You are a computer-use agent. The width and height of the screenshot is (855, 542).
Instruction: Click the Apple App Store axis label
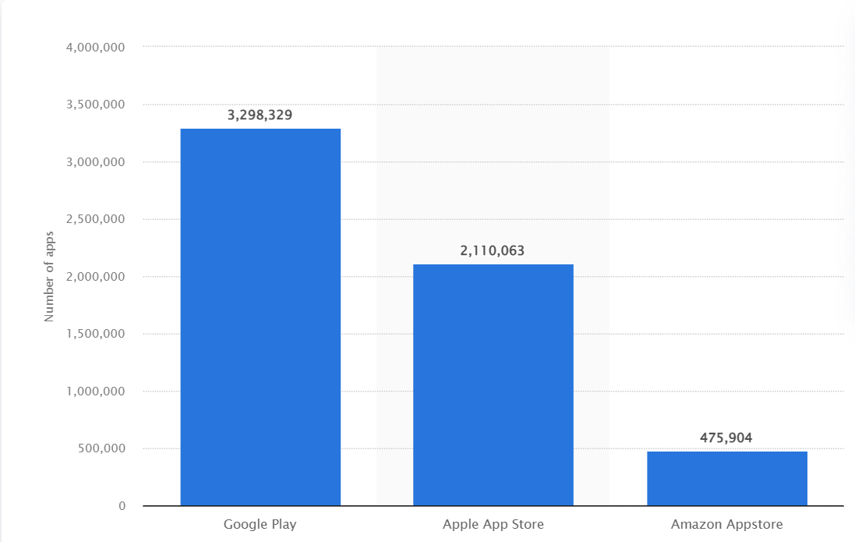(493, 523)
